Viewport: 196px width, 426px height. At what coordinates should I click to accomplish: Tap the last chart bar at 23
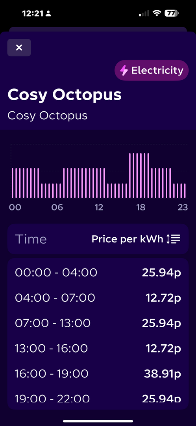(185, 191)
